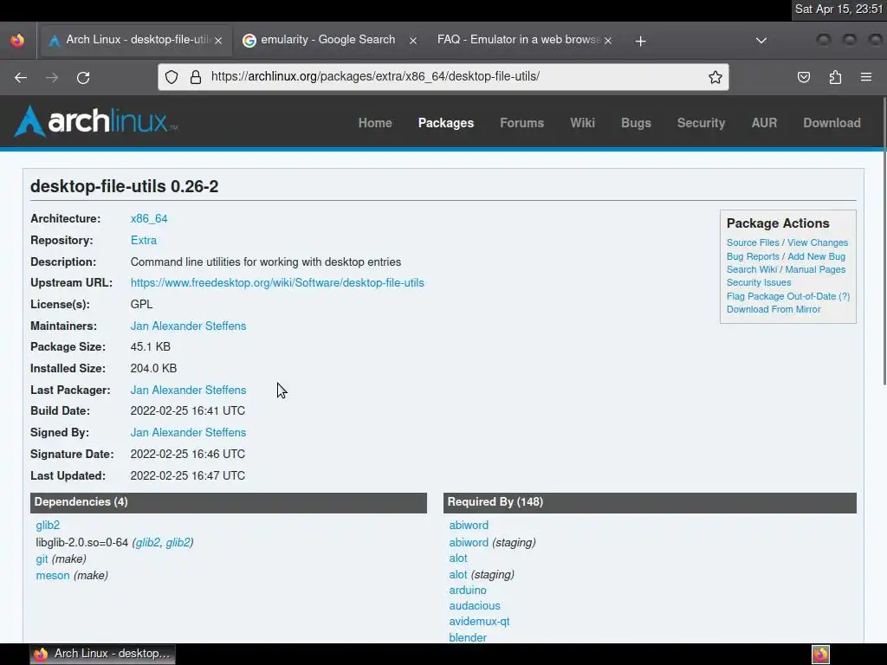This screenshot has width=887, height=665.
Task: Click the x86_64 architecture link
Action: click(149, 219)
